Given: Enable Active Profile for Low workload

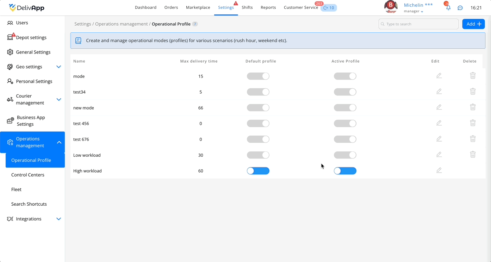Looking at the screenshot, I should 345,155.
